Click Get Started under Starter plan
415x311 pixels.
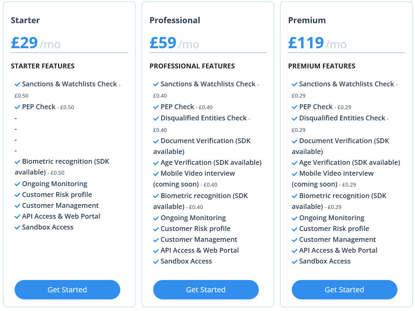coord(67,290)
